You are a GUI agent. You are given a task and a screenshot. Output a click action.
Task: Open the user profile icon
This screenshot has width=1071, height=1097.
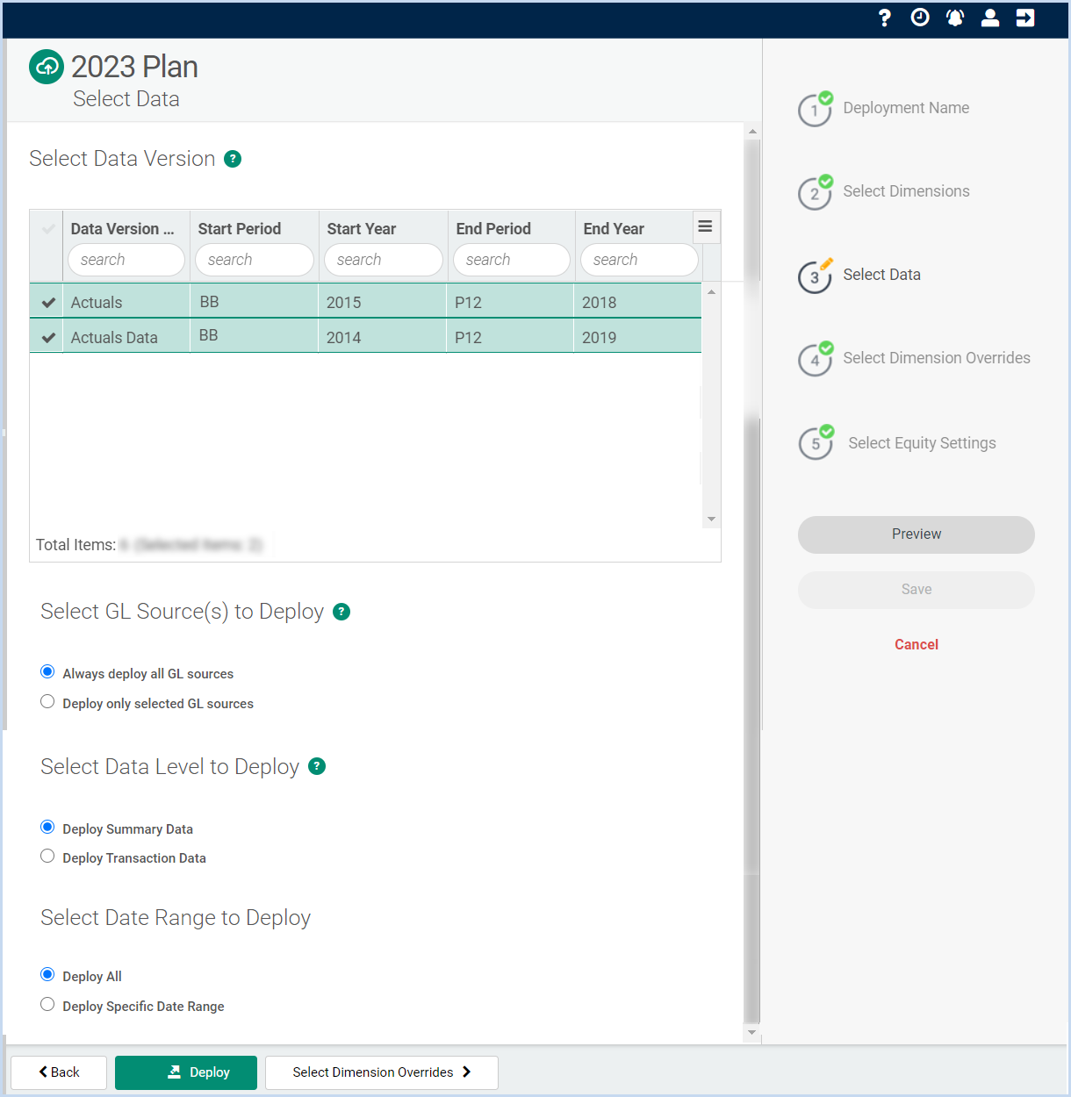[x=990, y=18]
